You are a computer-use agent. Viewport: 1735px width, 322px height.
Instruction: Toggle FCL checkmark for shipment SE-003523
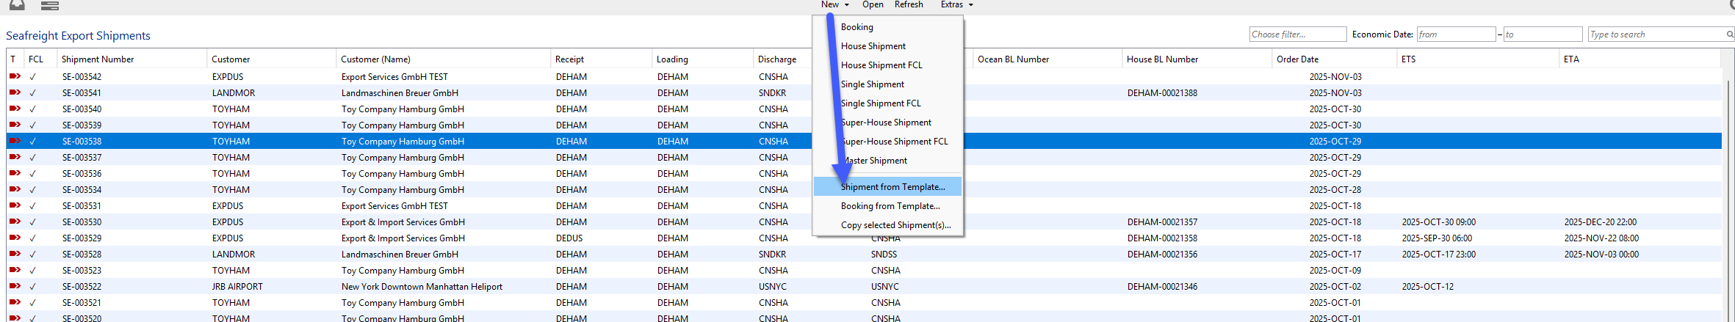(x=32, y=271)
